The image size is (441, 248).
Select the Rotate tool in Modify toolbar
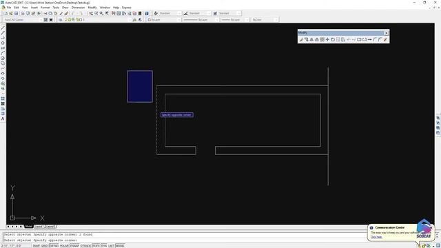pos(333,40)
